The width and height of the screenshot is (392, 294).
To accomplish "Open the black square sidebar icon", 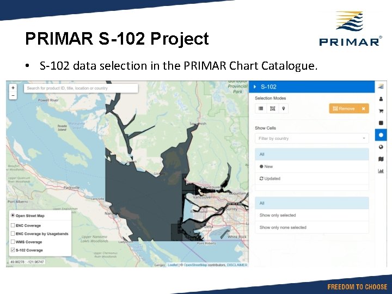I will (381, 123).
